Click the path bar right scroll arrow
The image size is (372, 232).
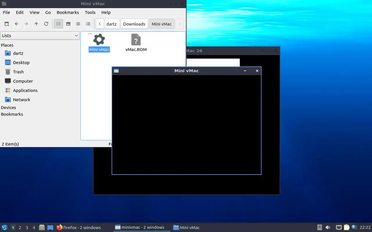(180, 24)
